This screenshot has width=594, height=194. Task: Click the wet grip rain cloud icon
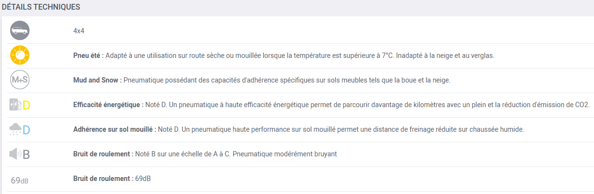(x=20, y=129)
